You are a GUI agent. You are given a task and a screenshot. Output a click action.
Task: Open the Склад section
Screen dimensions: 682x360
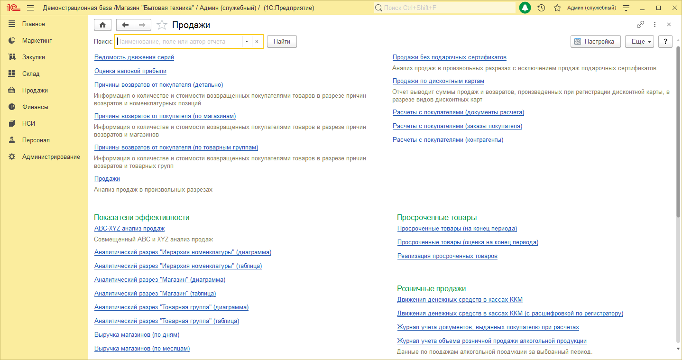31,74
